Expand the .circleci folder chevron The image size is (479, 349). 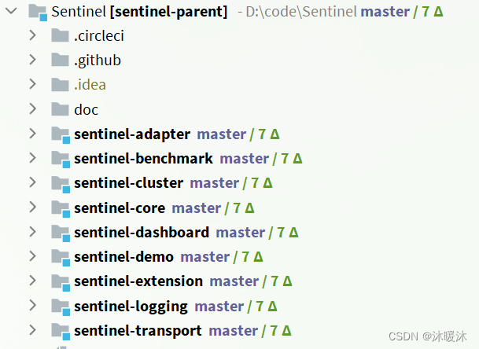[x=32, y=35]
